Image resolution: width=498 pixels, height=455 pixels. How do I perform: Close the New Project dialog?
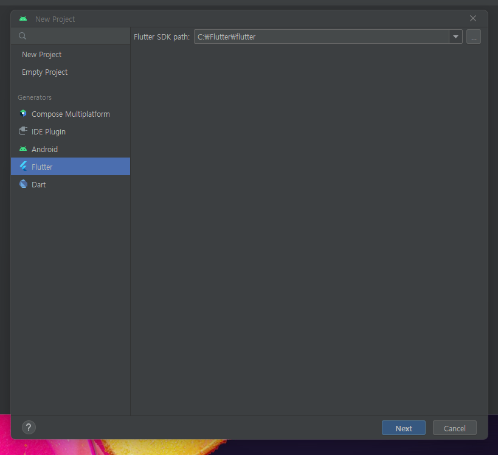(473, 18)
